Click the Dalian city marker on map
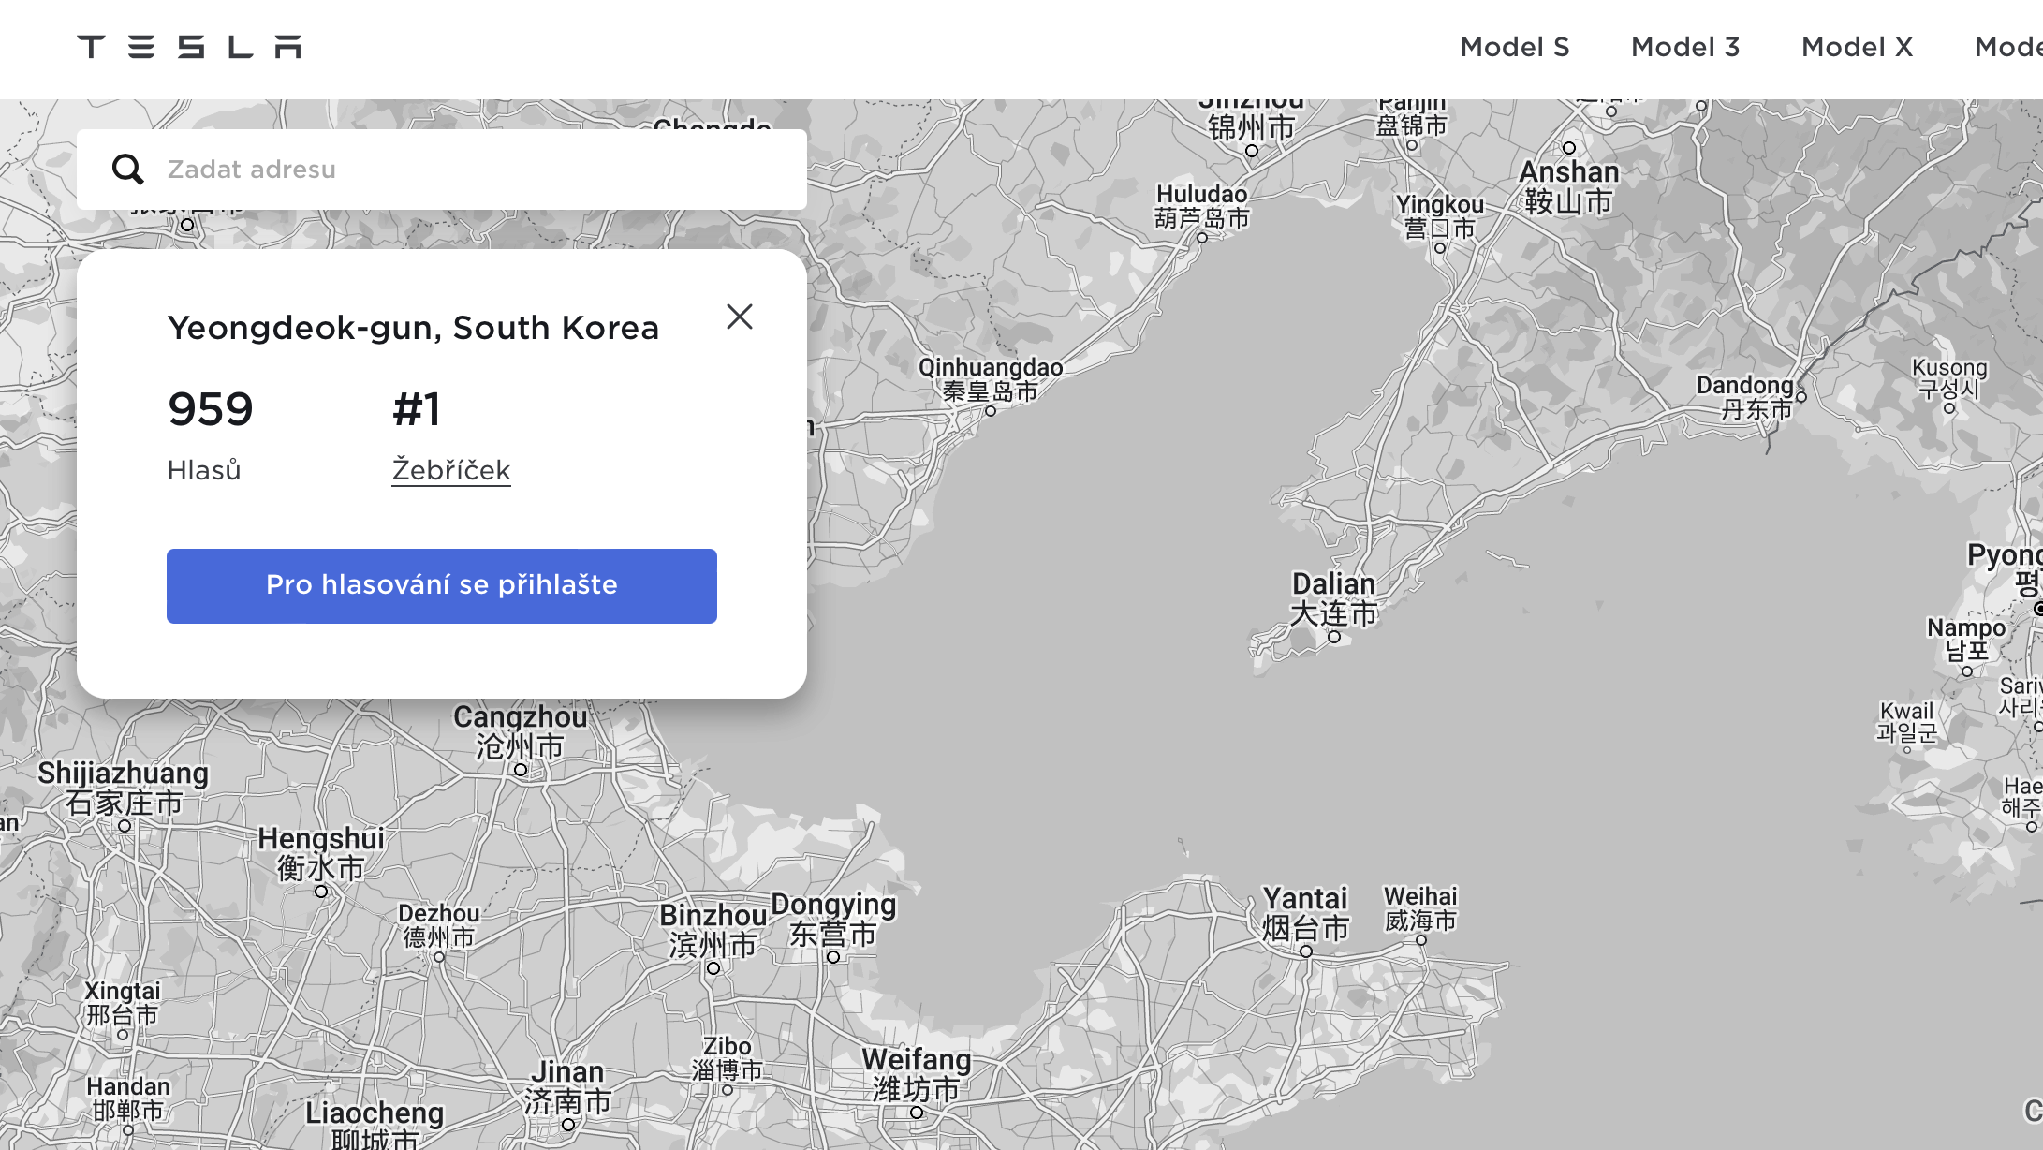Viewport: 2043px width, 1150px height. 1334,637
